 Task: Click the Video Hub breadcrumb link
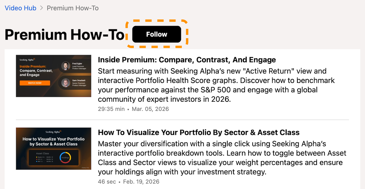tap(21, 8)
